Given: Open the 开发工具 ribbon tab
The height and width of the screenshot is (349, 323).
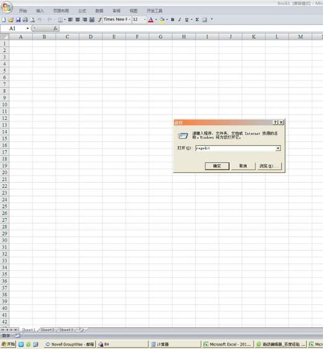Looking at the screenshot, I should pos(155,11).
